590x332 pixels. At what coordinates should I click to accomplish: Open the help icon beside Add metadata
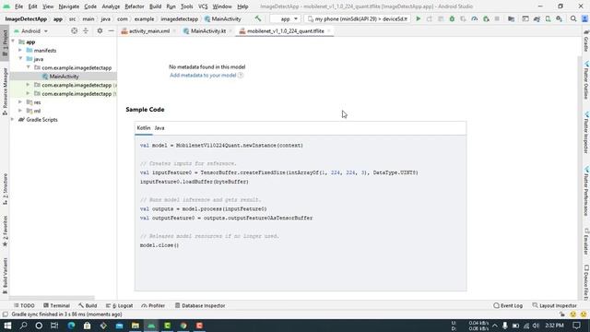click(x=241, y=76)
